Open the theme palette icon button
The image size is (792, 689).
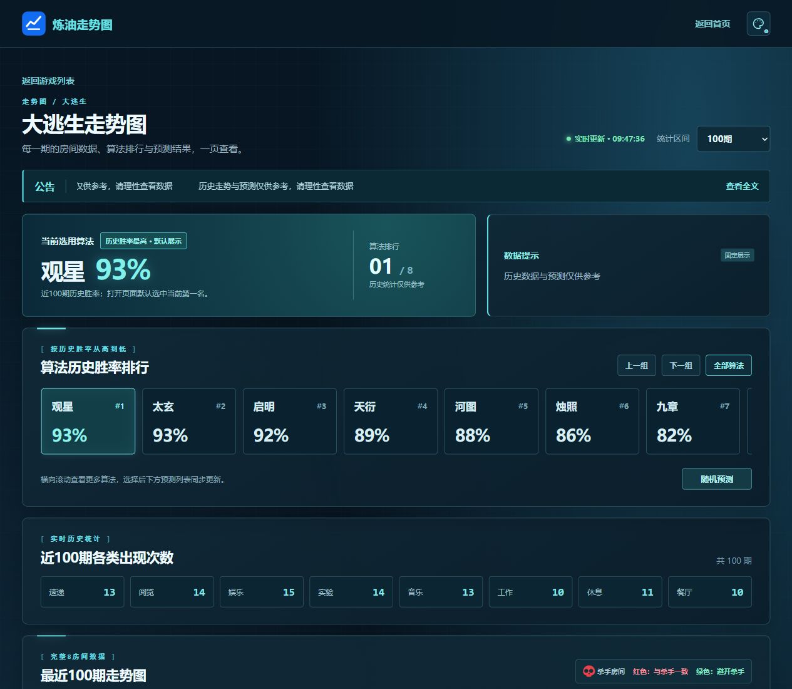[758, 24]
